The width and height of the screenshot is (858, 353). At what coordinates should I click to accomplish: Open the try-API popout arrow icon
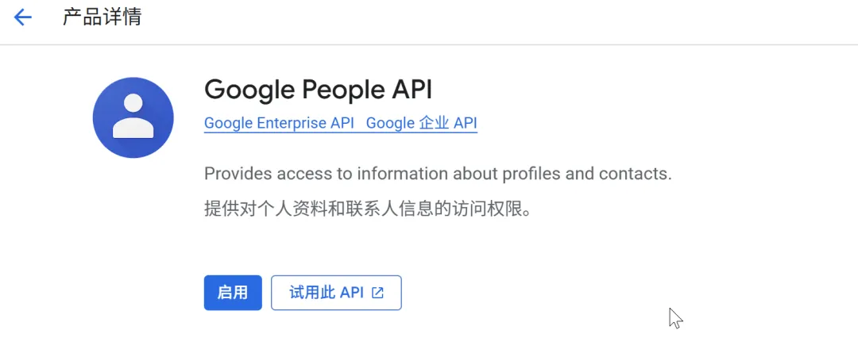coord(378,293)
